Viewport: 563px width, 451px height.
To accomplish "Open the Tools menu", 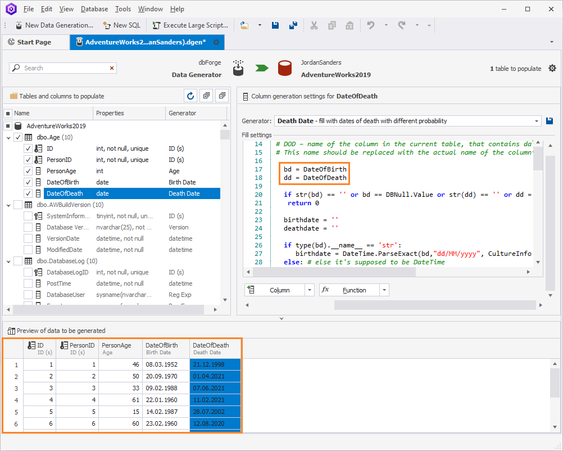I will click(123, 9).
